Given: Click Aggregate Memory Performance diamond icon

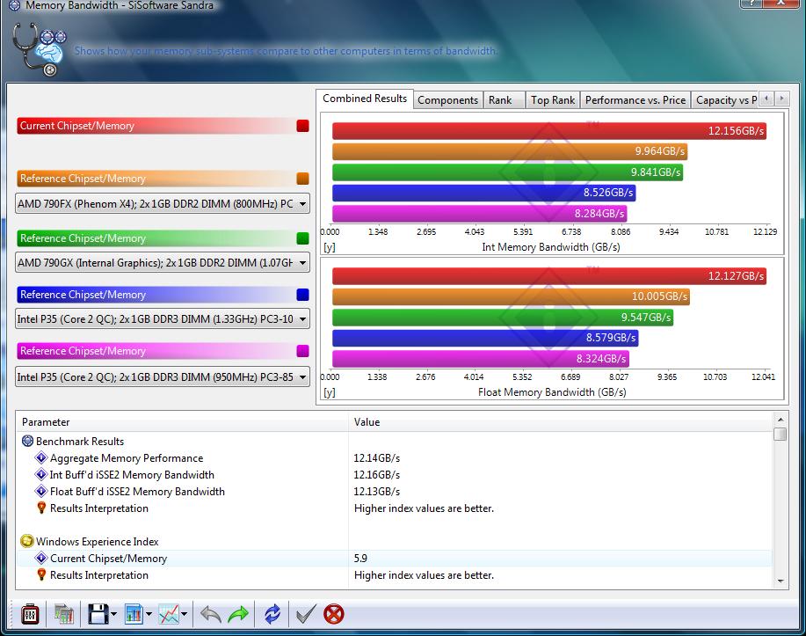Looking at the screenshot, I should coord(41,457).
